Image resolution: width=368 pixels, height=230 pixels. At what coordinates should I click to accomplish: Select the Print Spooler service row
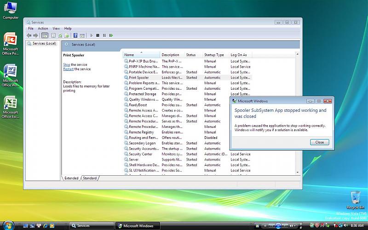coord(139,77)
